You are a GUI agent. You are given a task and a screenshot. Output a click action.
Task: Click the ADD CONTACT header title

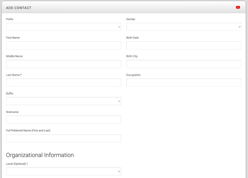pos(19,8)
